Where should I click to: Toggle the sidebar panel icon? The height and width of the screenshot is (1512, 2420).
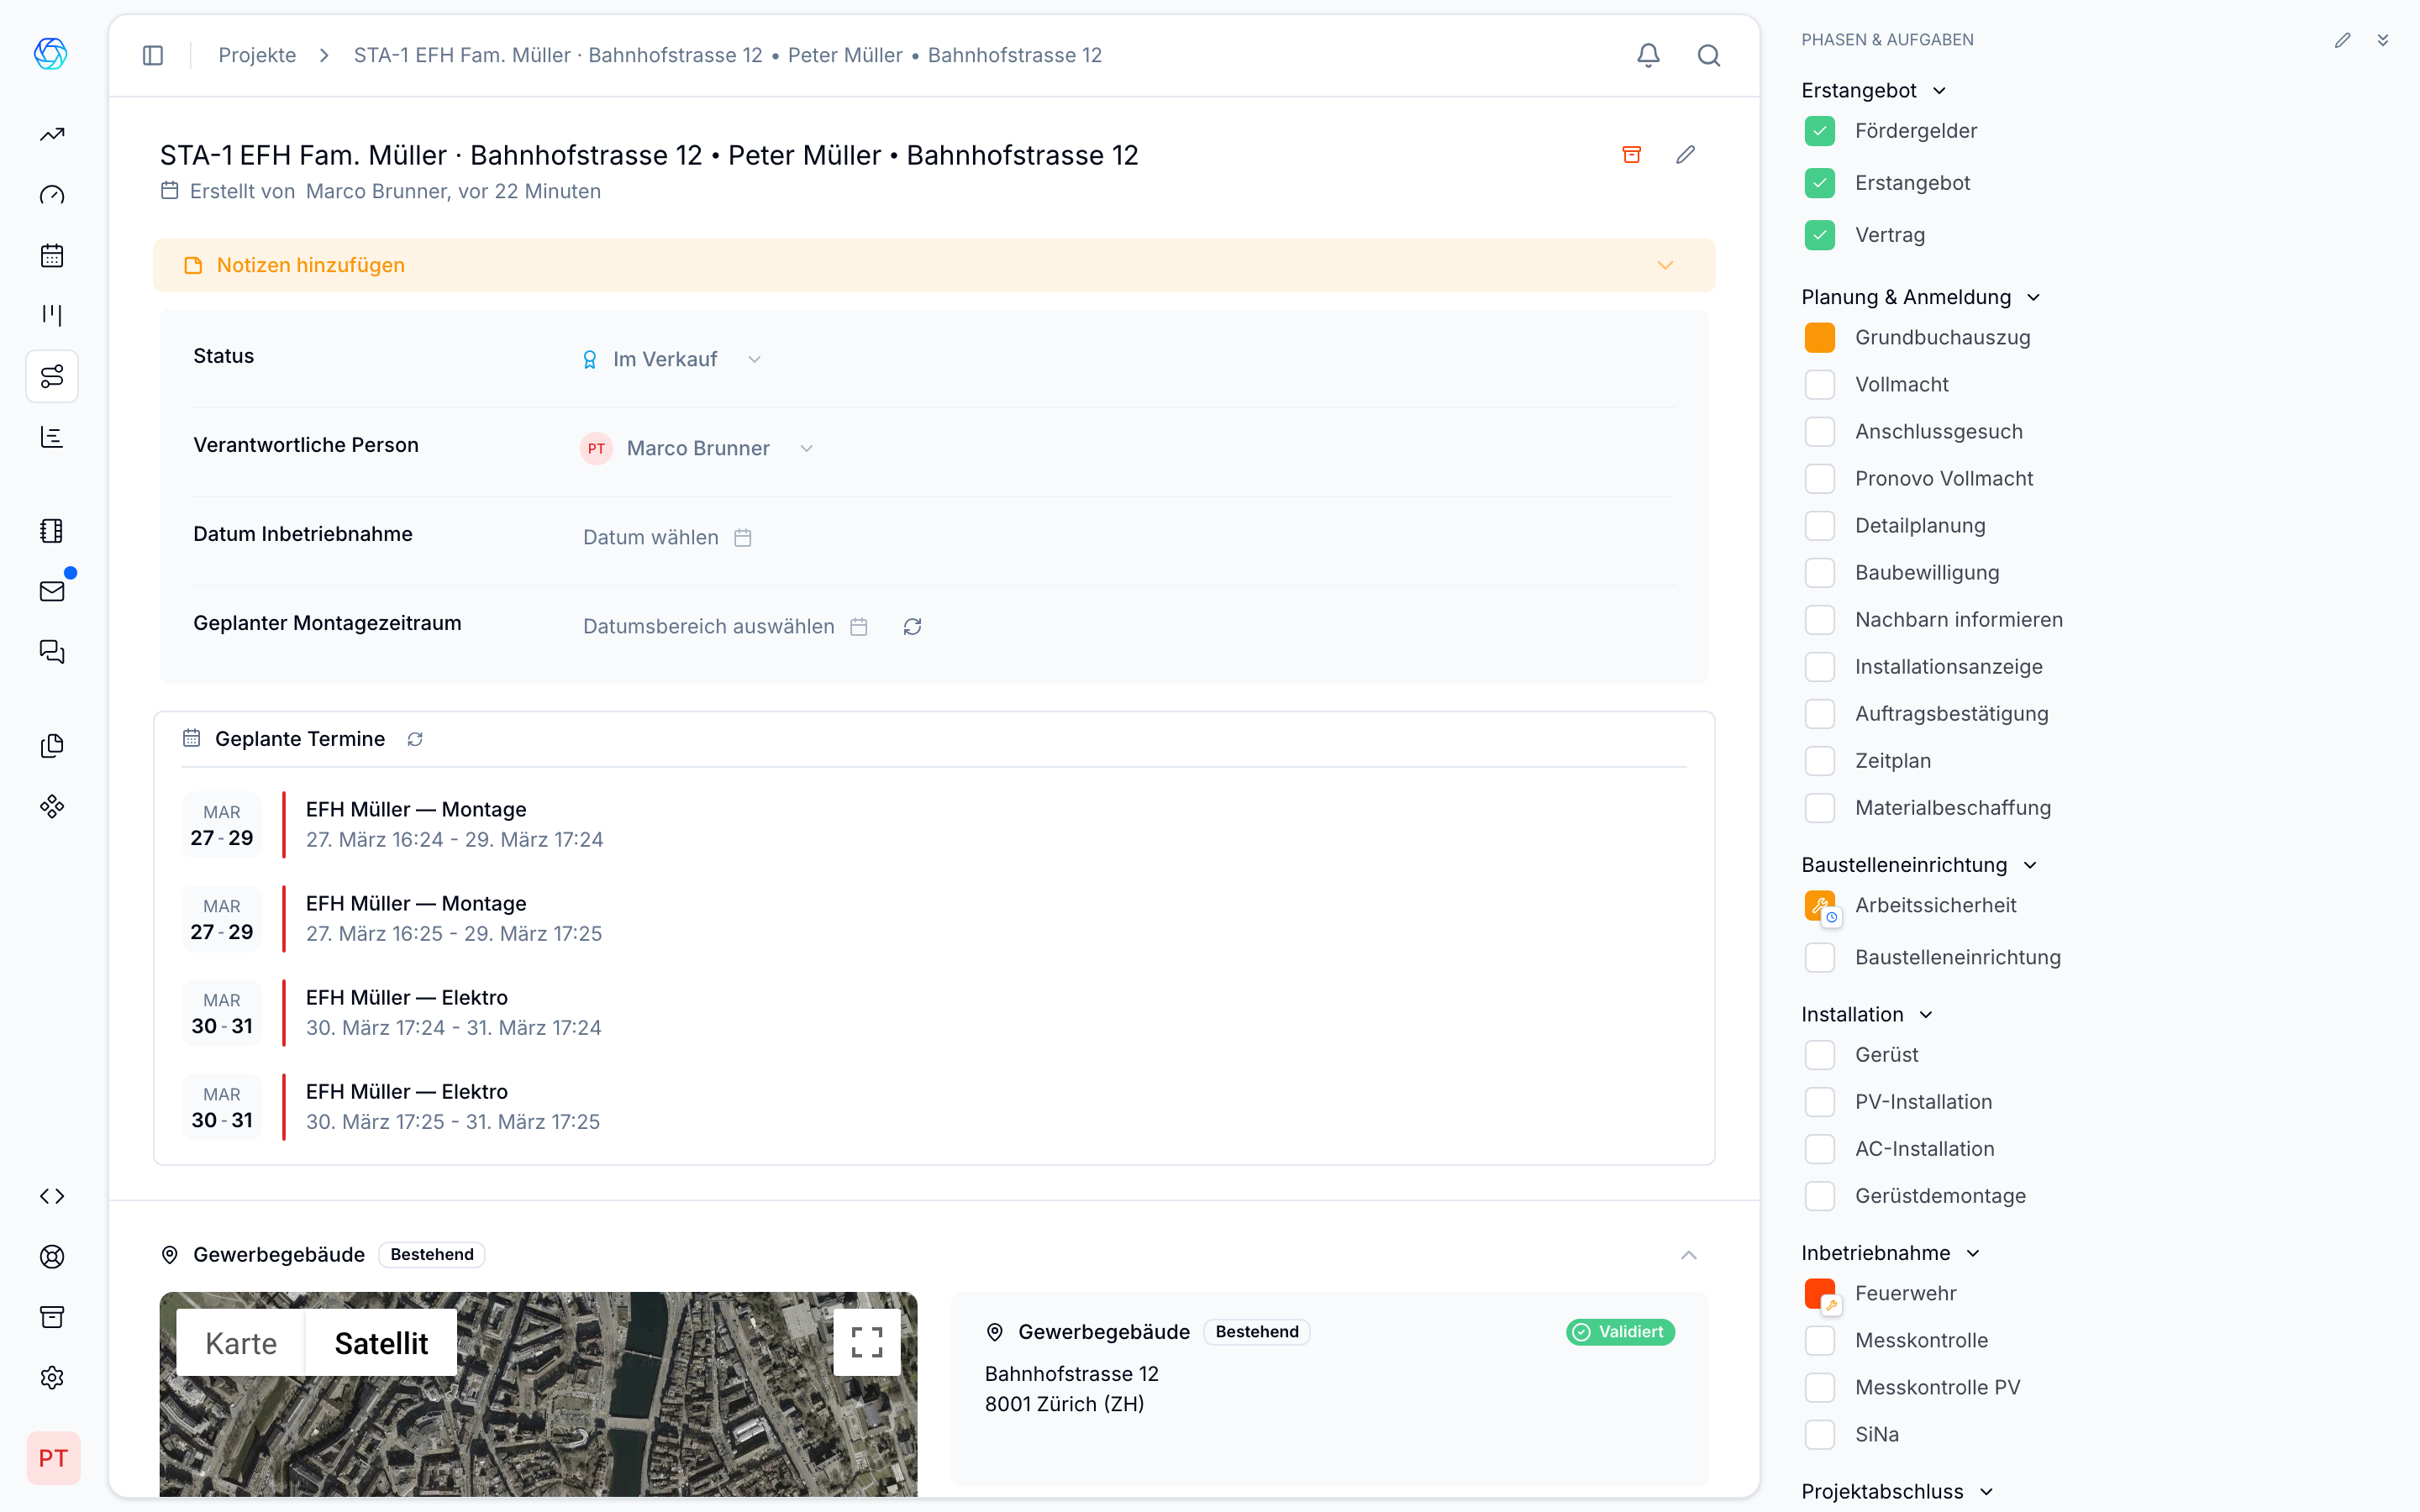point(153,55)
